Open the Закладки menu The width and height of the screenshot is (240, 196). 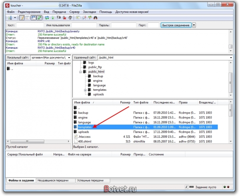[x=90, y=12]
